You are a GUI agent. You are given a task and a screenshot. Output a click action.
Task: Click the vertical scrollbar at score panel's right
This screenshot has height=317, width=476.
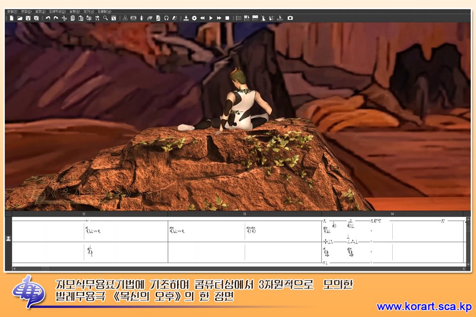pyautogui.click(x=468, y=242)
